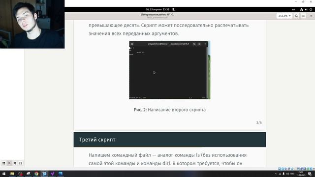Click the wired network icon in top bar
The image size is (315, 177).
tap(302, 9)
